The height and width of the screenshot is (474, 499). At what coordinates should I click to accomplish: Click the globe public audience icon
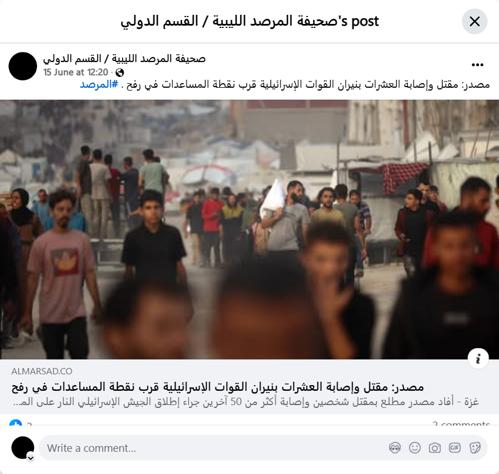point(120,73)
